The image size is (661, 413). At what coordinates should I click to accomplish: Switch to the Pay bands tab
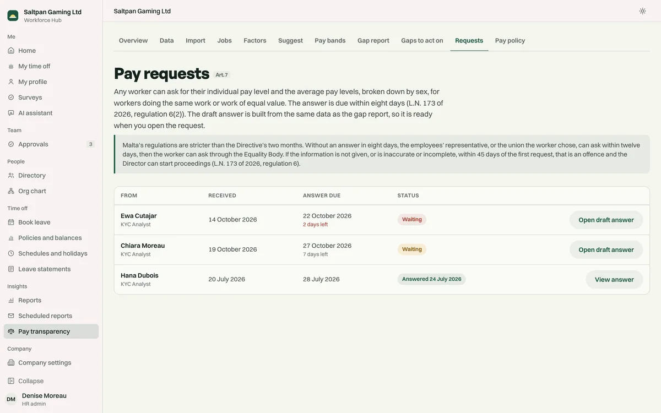tap(330, 41)
